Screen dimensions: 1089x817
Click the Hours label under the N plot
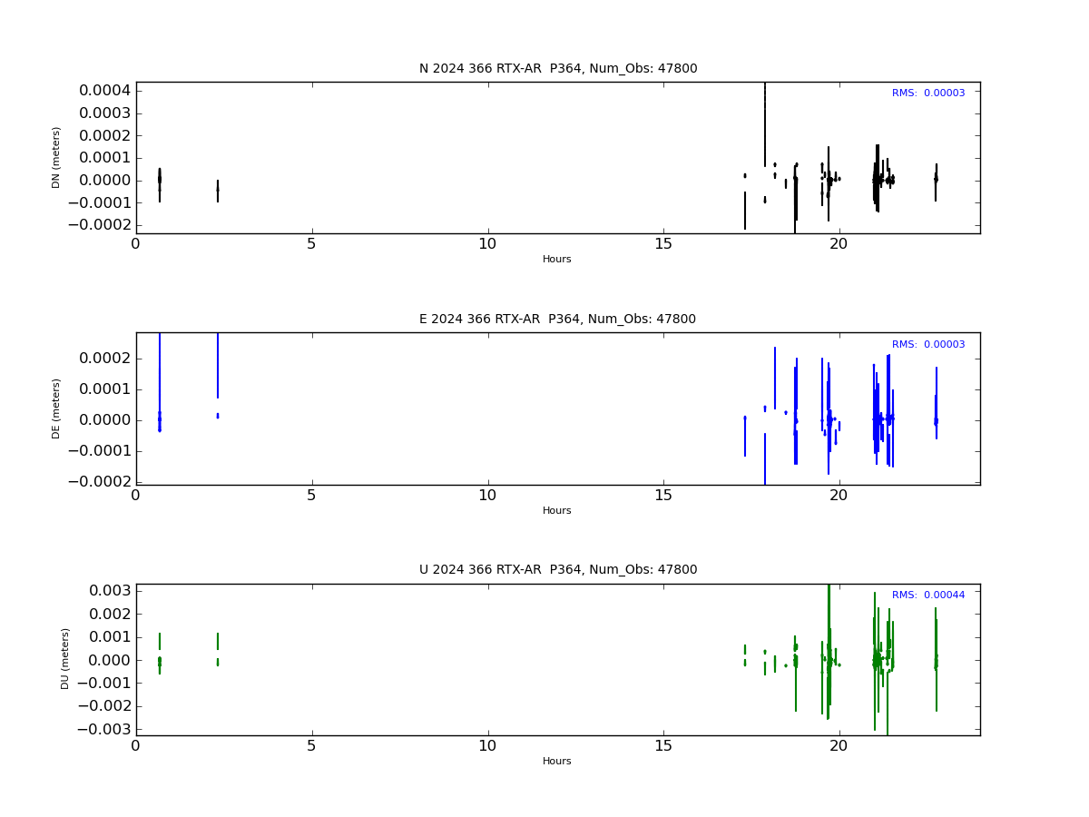pyautogui.click(x=557, y=260)
